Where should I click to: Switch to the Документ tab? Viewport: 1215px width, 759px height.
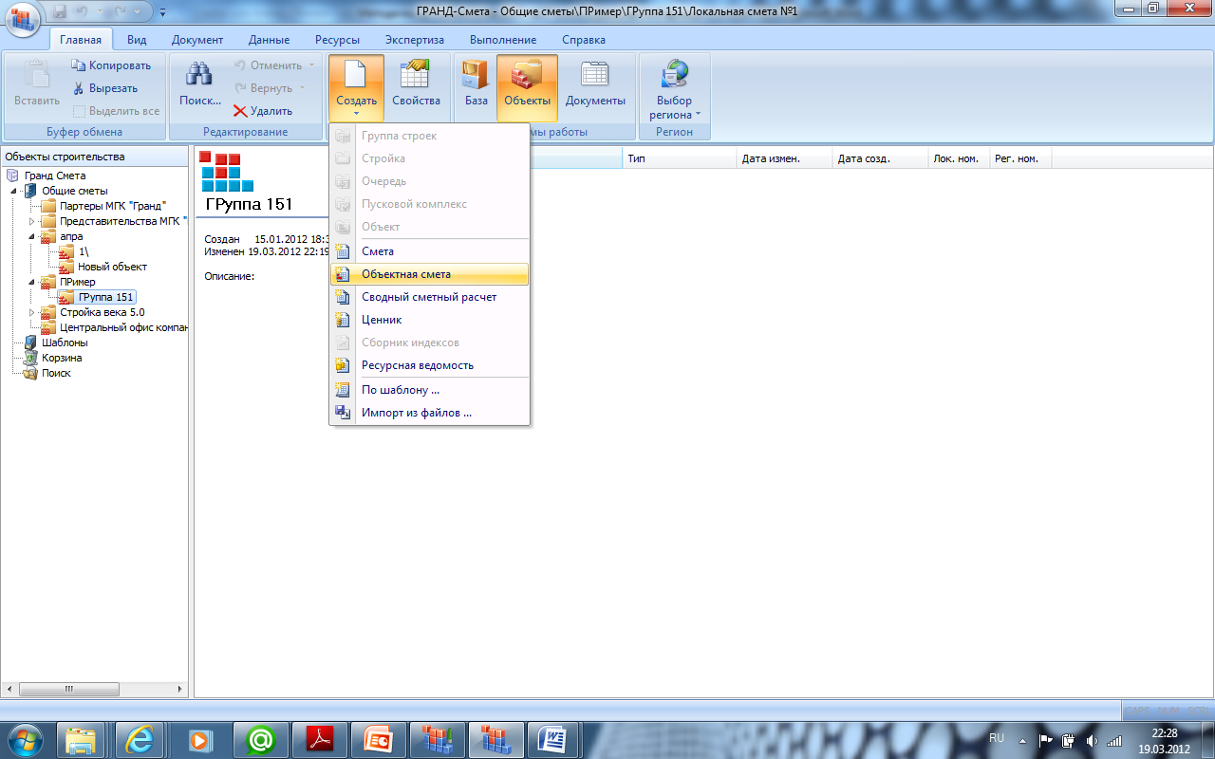click(197, 40)
